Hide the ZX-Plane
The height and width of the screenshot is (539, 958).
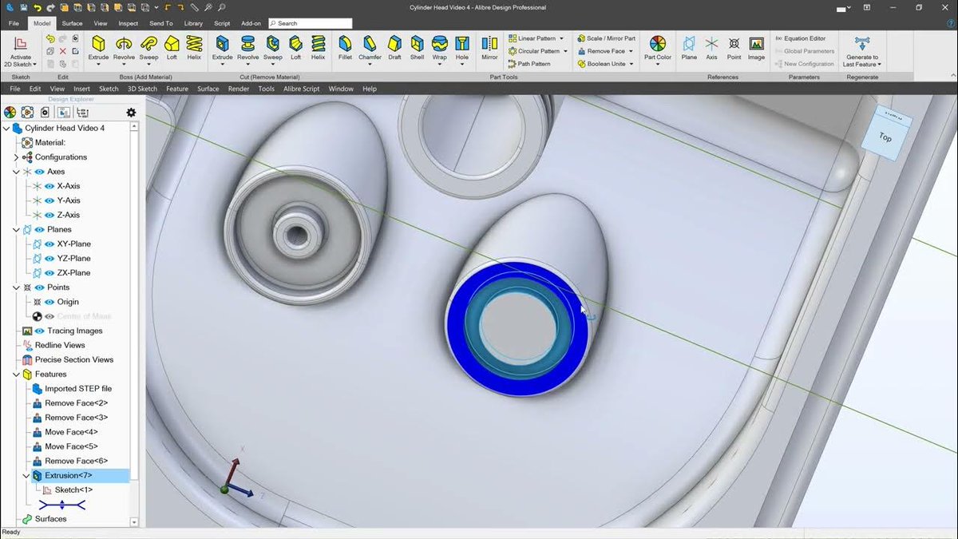(x=49, y=272)
